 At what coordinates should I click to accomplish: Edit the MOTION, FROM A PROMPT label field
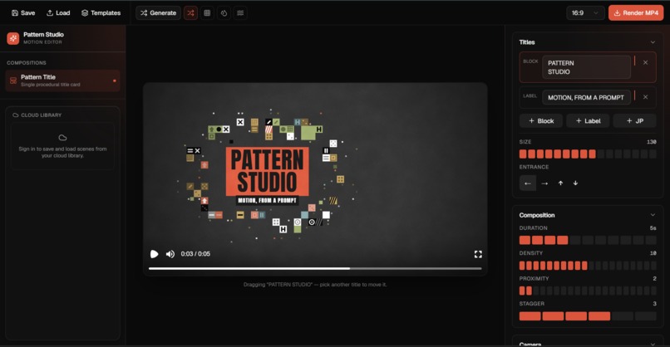tap(586, 97)
